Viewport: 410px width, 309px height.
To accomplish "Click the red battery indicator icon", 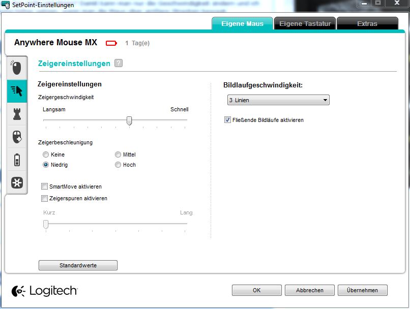I will pos(111,43).
